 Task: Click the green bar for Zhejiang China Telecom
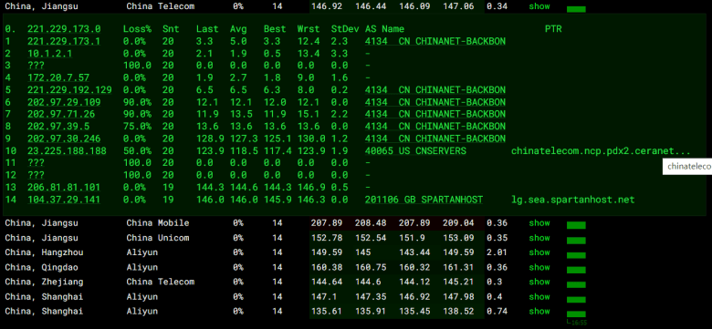(576, 284)
